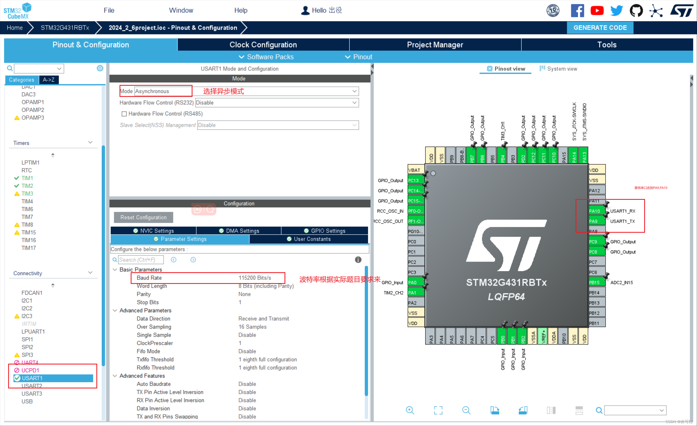Collapse the Basic Parameters group
Image resolution: width=697 pixels, height=426 pixels.
click(115, 269)
